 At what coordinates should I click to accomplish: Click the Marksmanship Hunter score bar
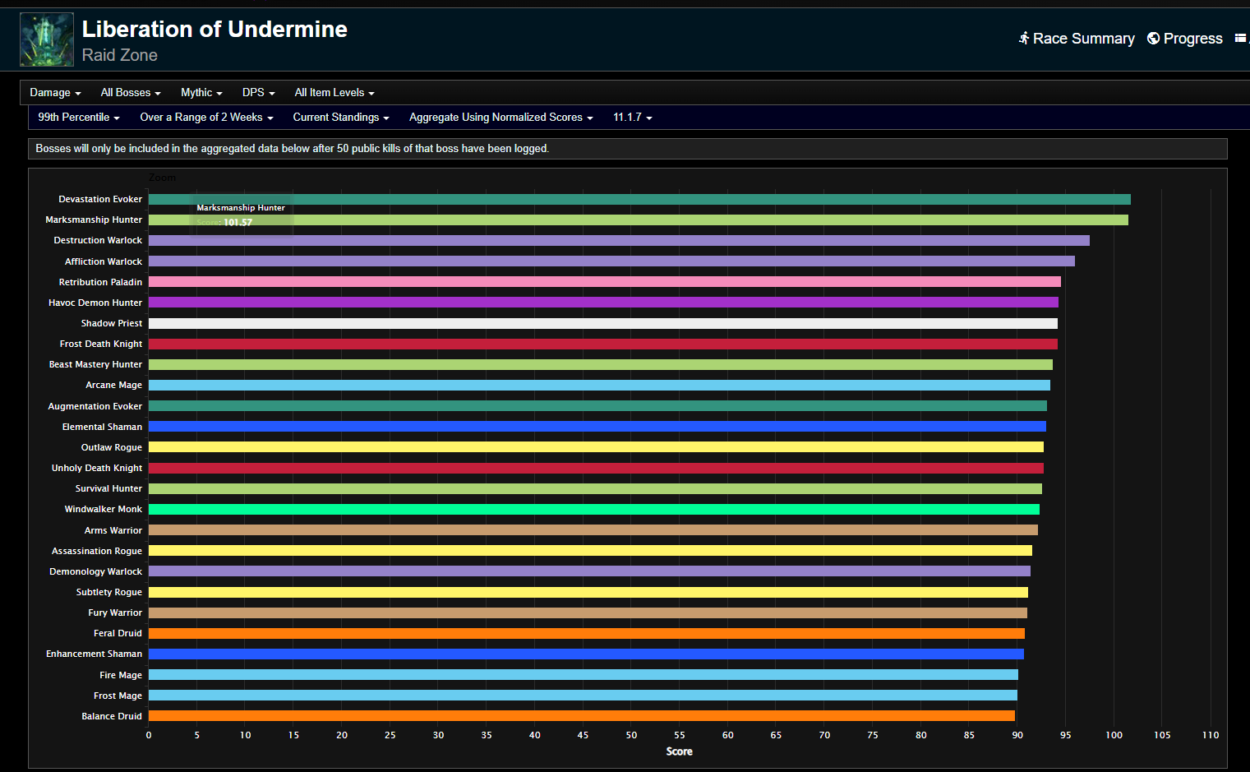tap(639, 220)
